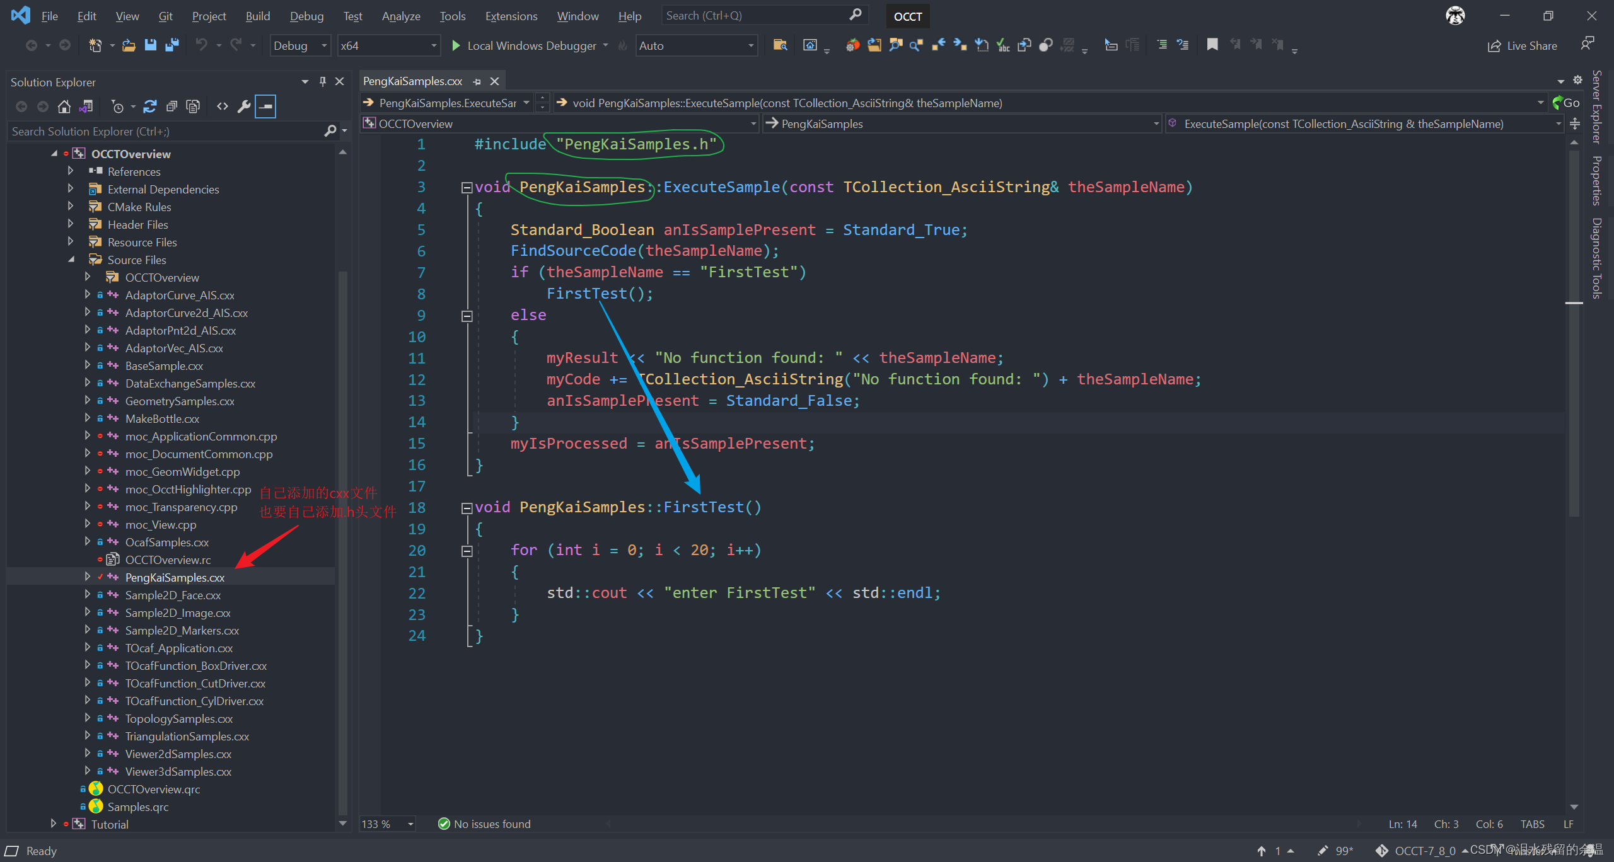Viewport: 1614px width, 862px height.
Task: Open the Extensions menu
Action: (x=511, y=16)
